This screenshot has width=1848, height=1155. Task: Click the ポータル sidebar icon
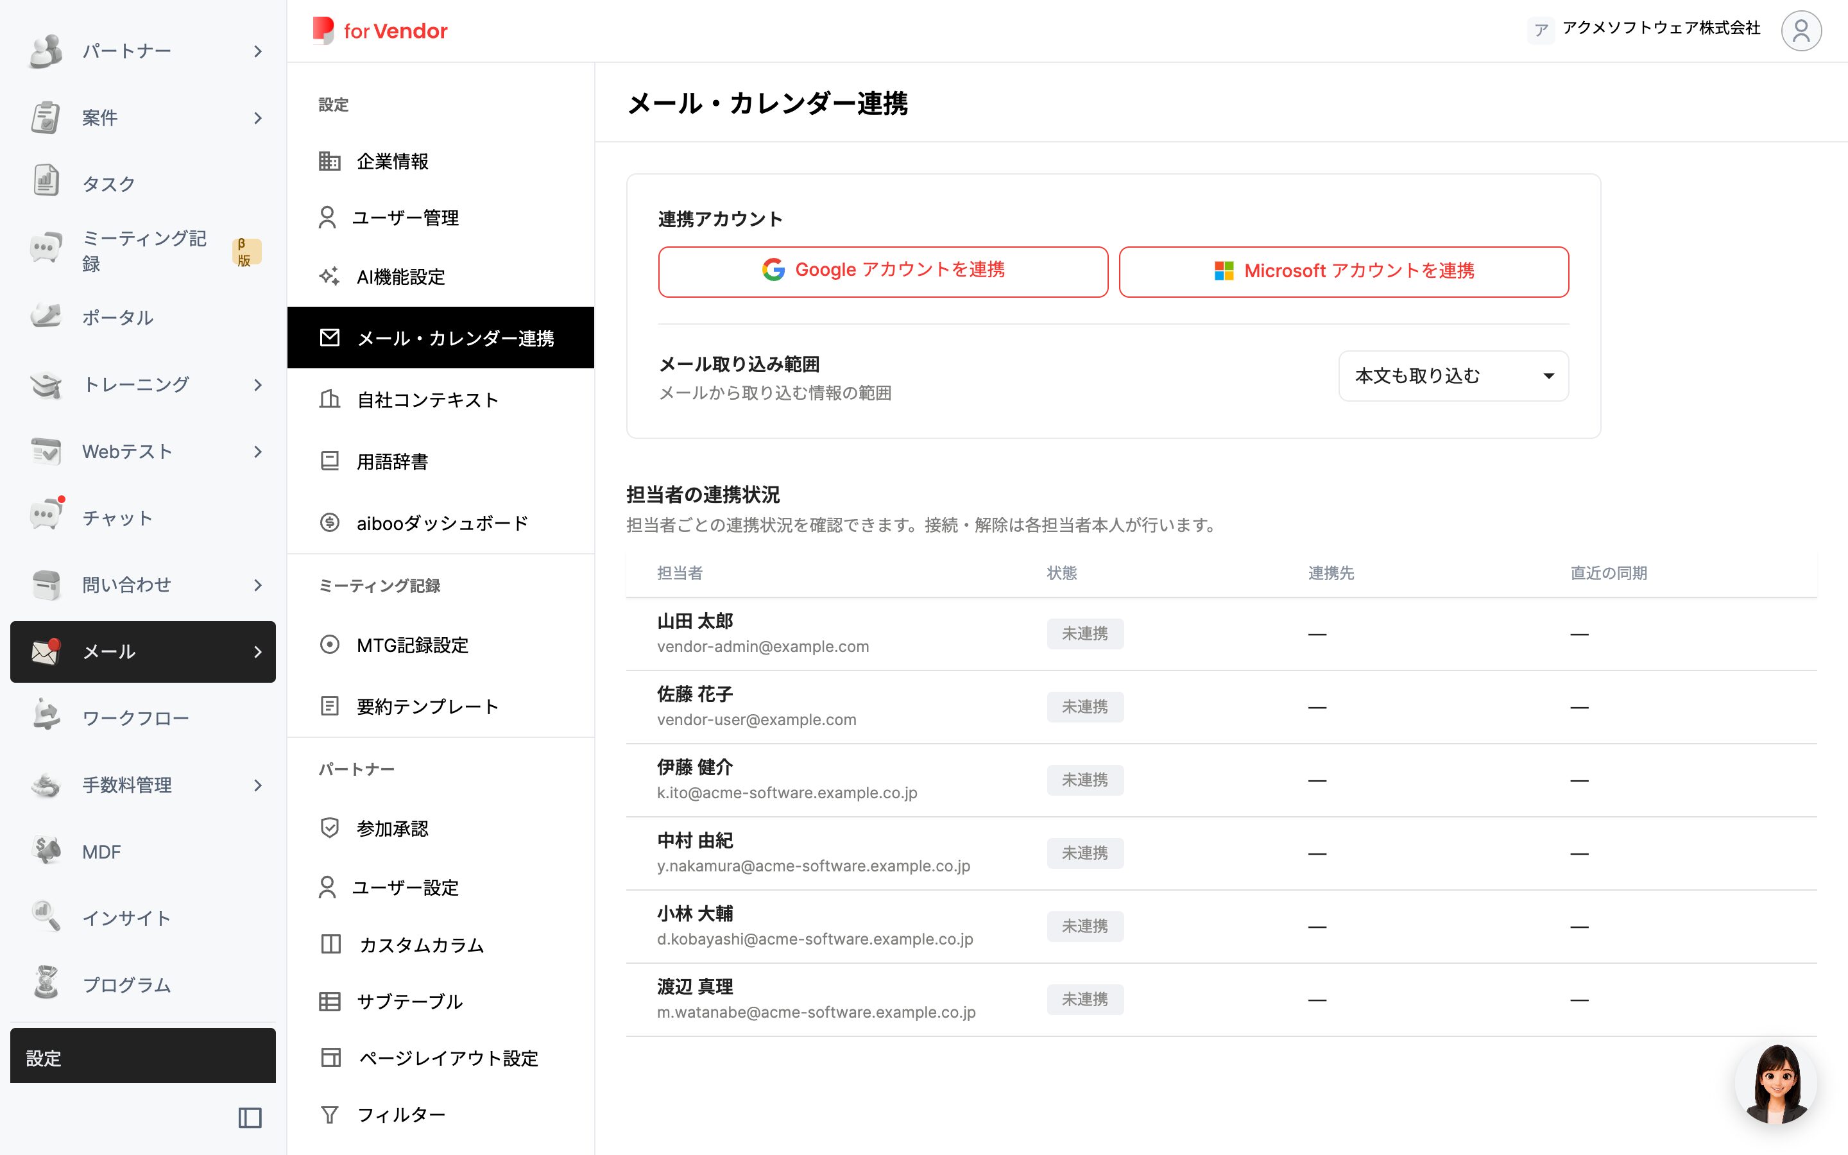pyautogui.click(x=46, y=316)
